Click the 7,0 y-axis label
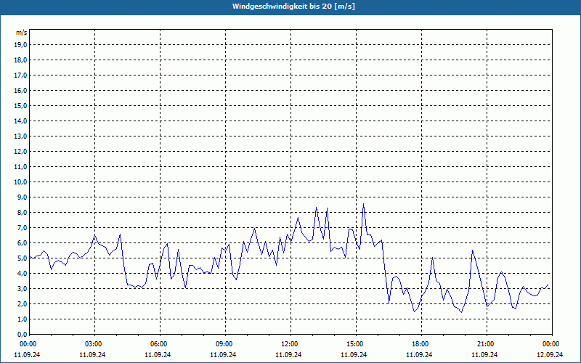The image size is (581, 363). point(22,227)
